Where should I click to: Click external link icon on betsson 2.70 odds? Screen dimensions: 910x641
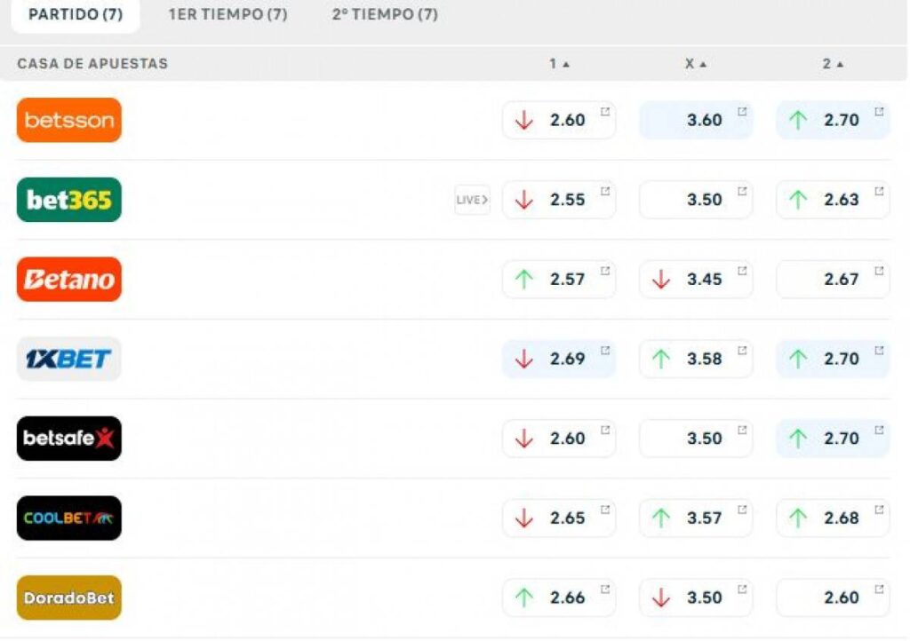(x=879, y=111)
